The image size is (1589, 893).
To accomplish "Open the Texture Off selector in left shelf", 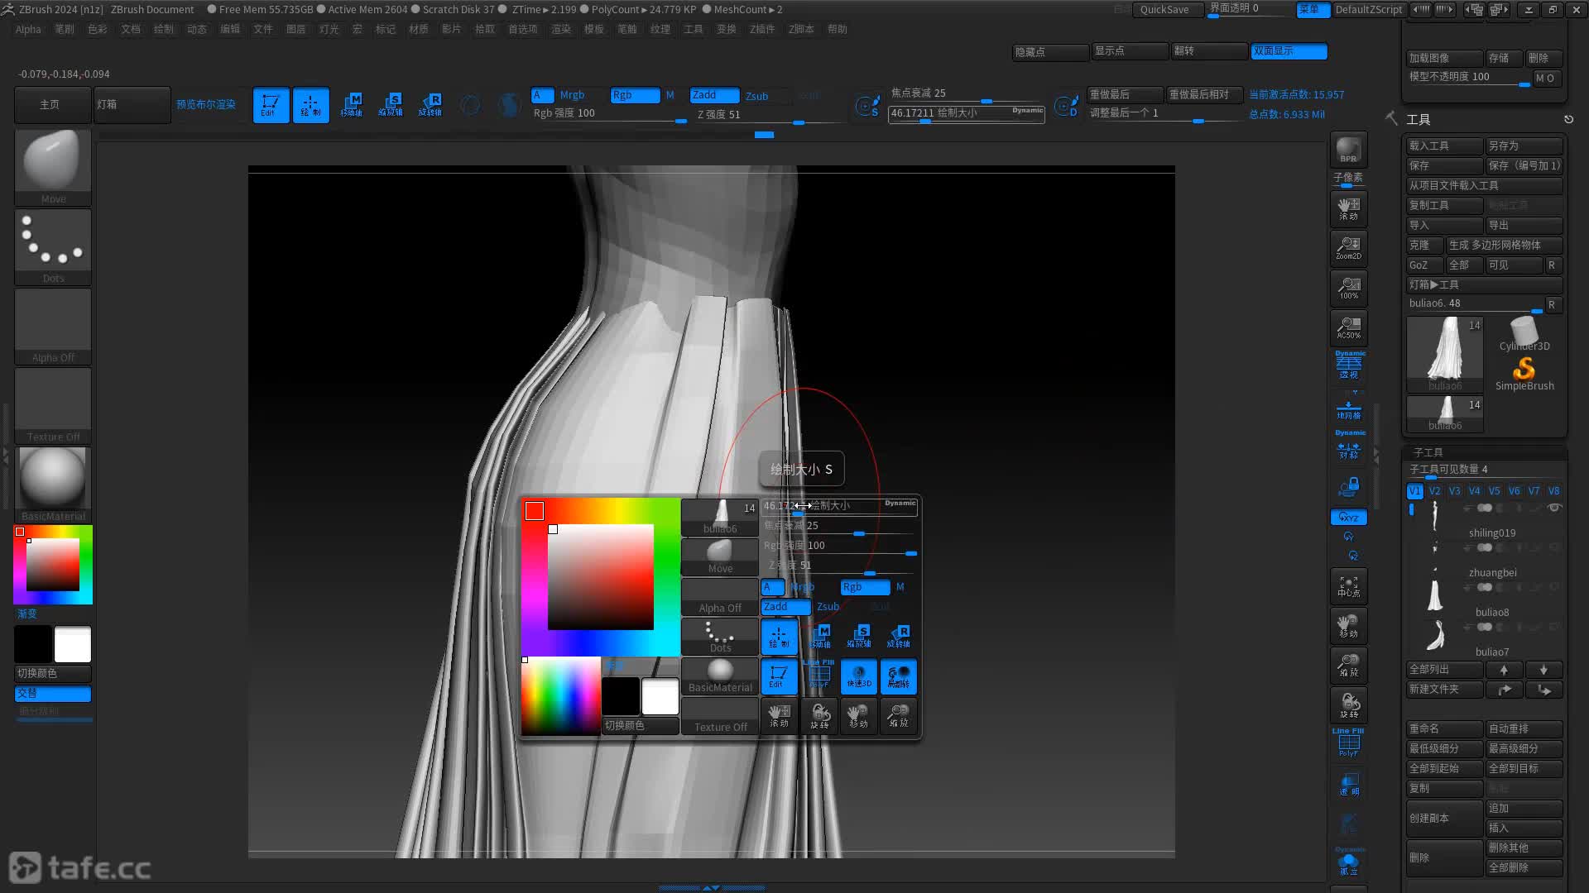I will click(x=53, y=405).
